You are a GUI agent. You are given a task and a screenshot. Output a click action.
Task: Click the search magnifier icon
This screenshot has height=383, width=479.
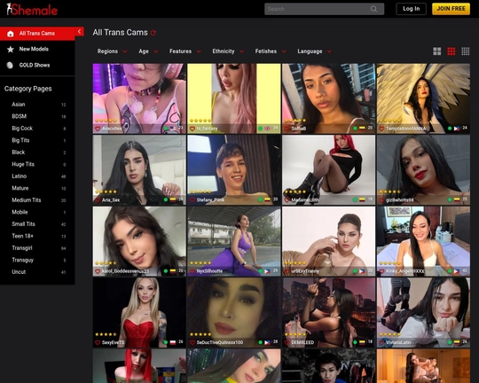point(373,9)
